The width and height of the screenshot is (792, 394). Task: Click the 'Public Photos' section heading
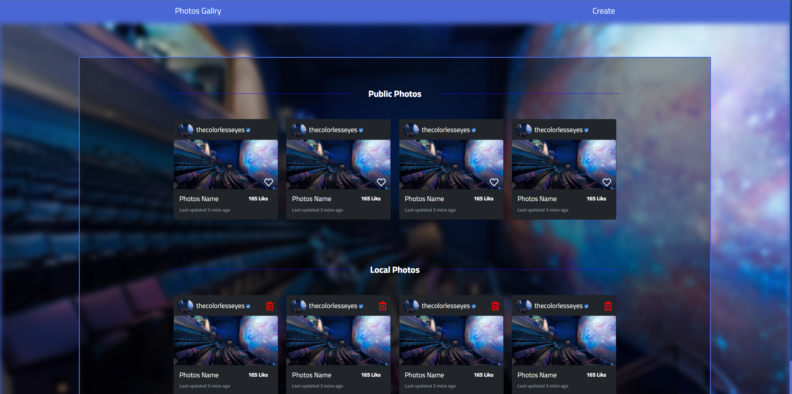395,94
